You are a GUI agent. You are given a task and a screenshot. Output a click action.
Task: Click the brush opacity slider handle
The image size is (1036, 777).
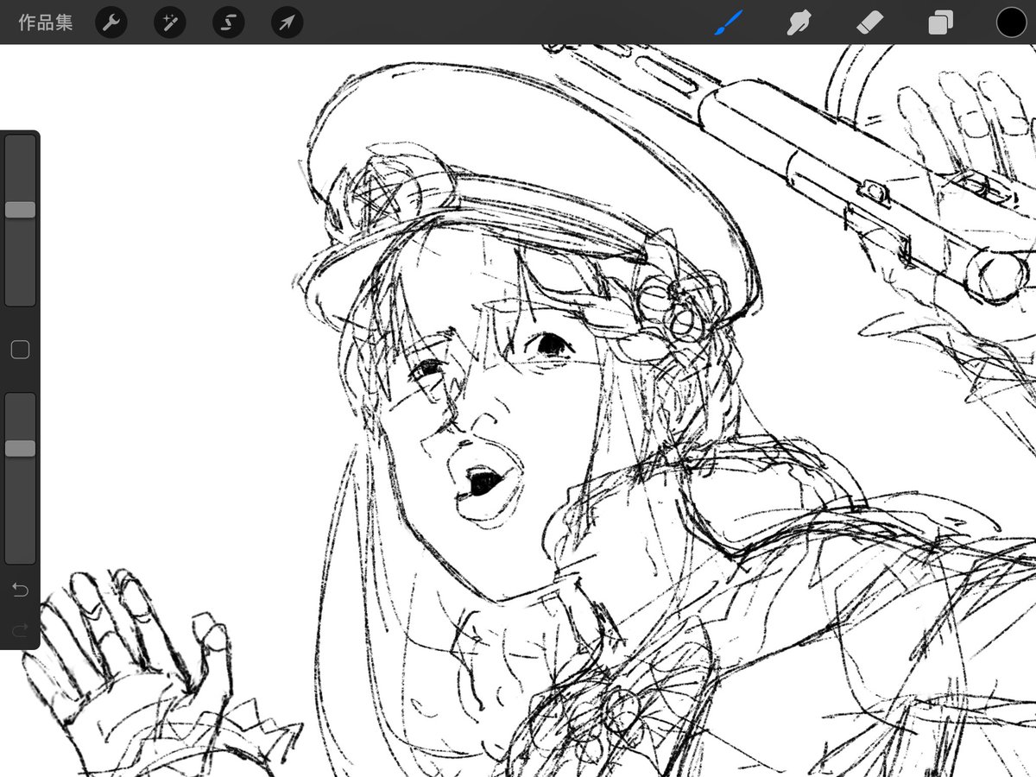tap(20, 448)
